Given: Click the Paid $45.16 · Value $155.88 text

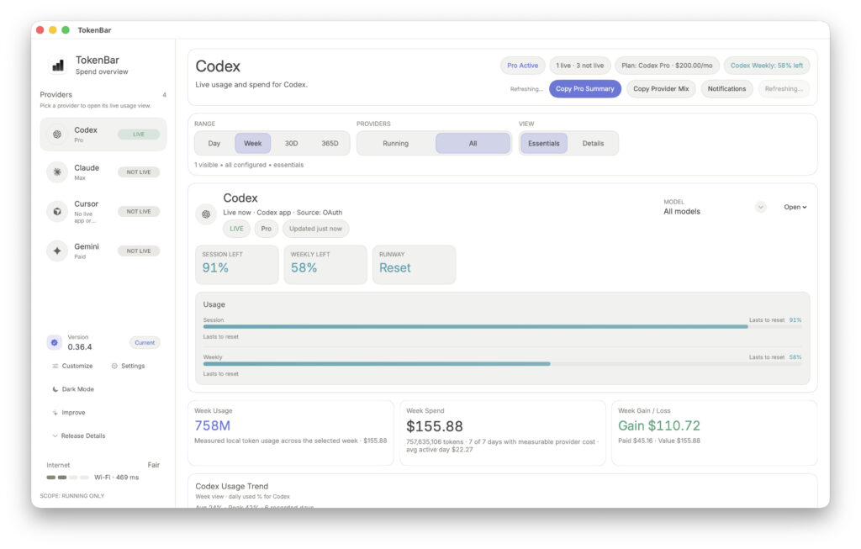Looking at the screenshot, I should pyautogui.click(x=659, y=441).
